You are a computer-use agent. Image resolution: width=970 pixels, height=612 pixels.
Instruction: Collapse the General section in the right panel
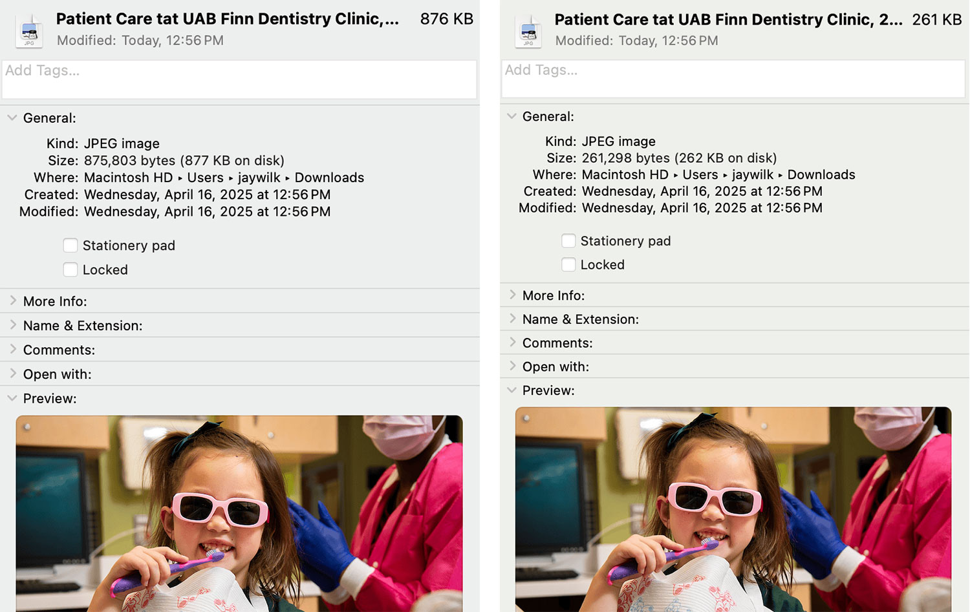tap(512, 116)
